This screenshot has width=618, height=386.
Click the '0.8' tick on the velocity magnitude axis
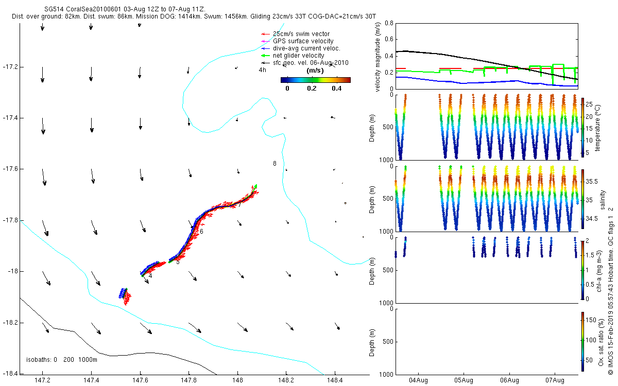coord(389,23)
